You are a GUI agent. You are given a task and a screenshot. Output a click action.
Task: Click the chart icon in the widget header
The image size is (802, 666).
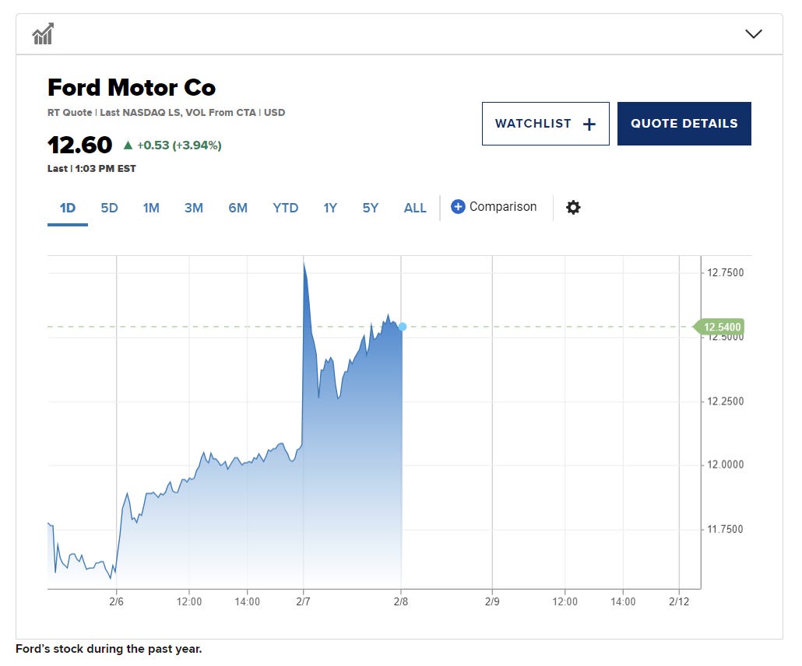43,34
